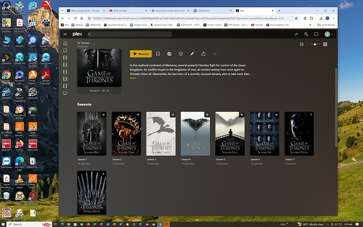Click the Plex cast screen icon

click(316, 34)
